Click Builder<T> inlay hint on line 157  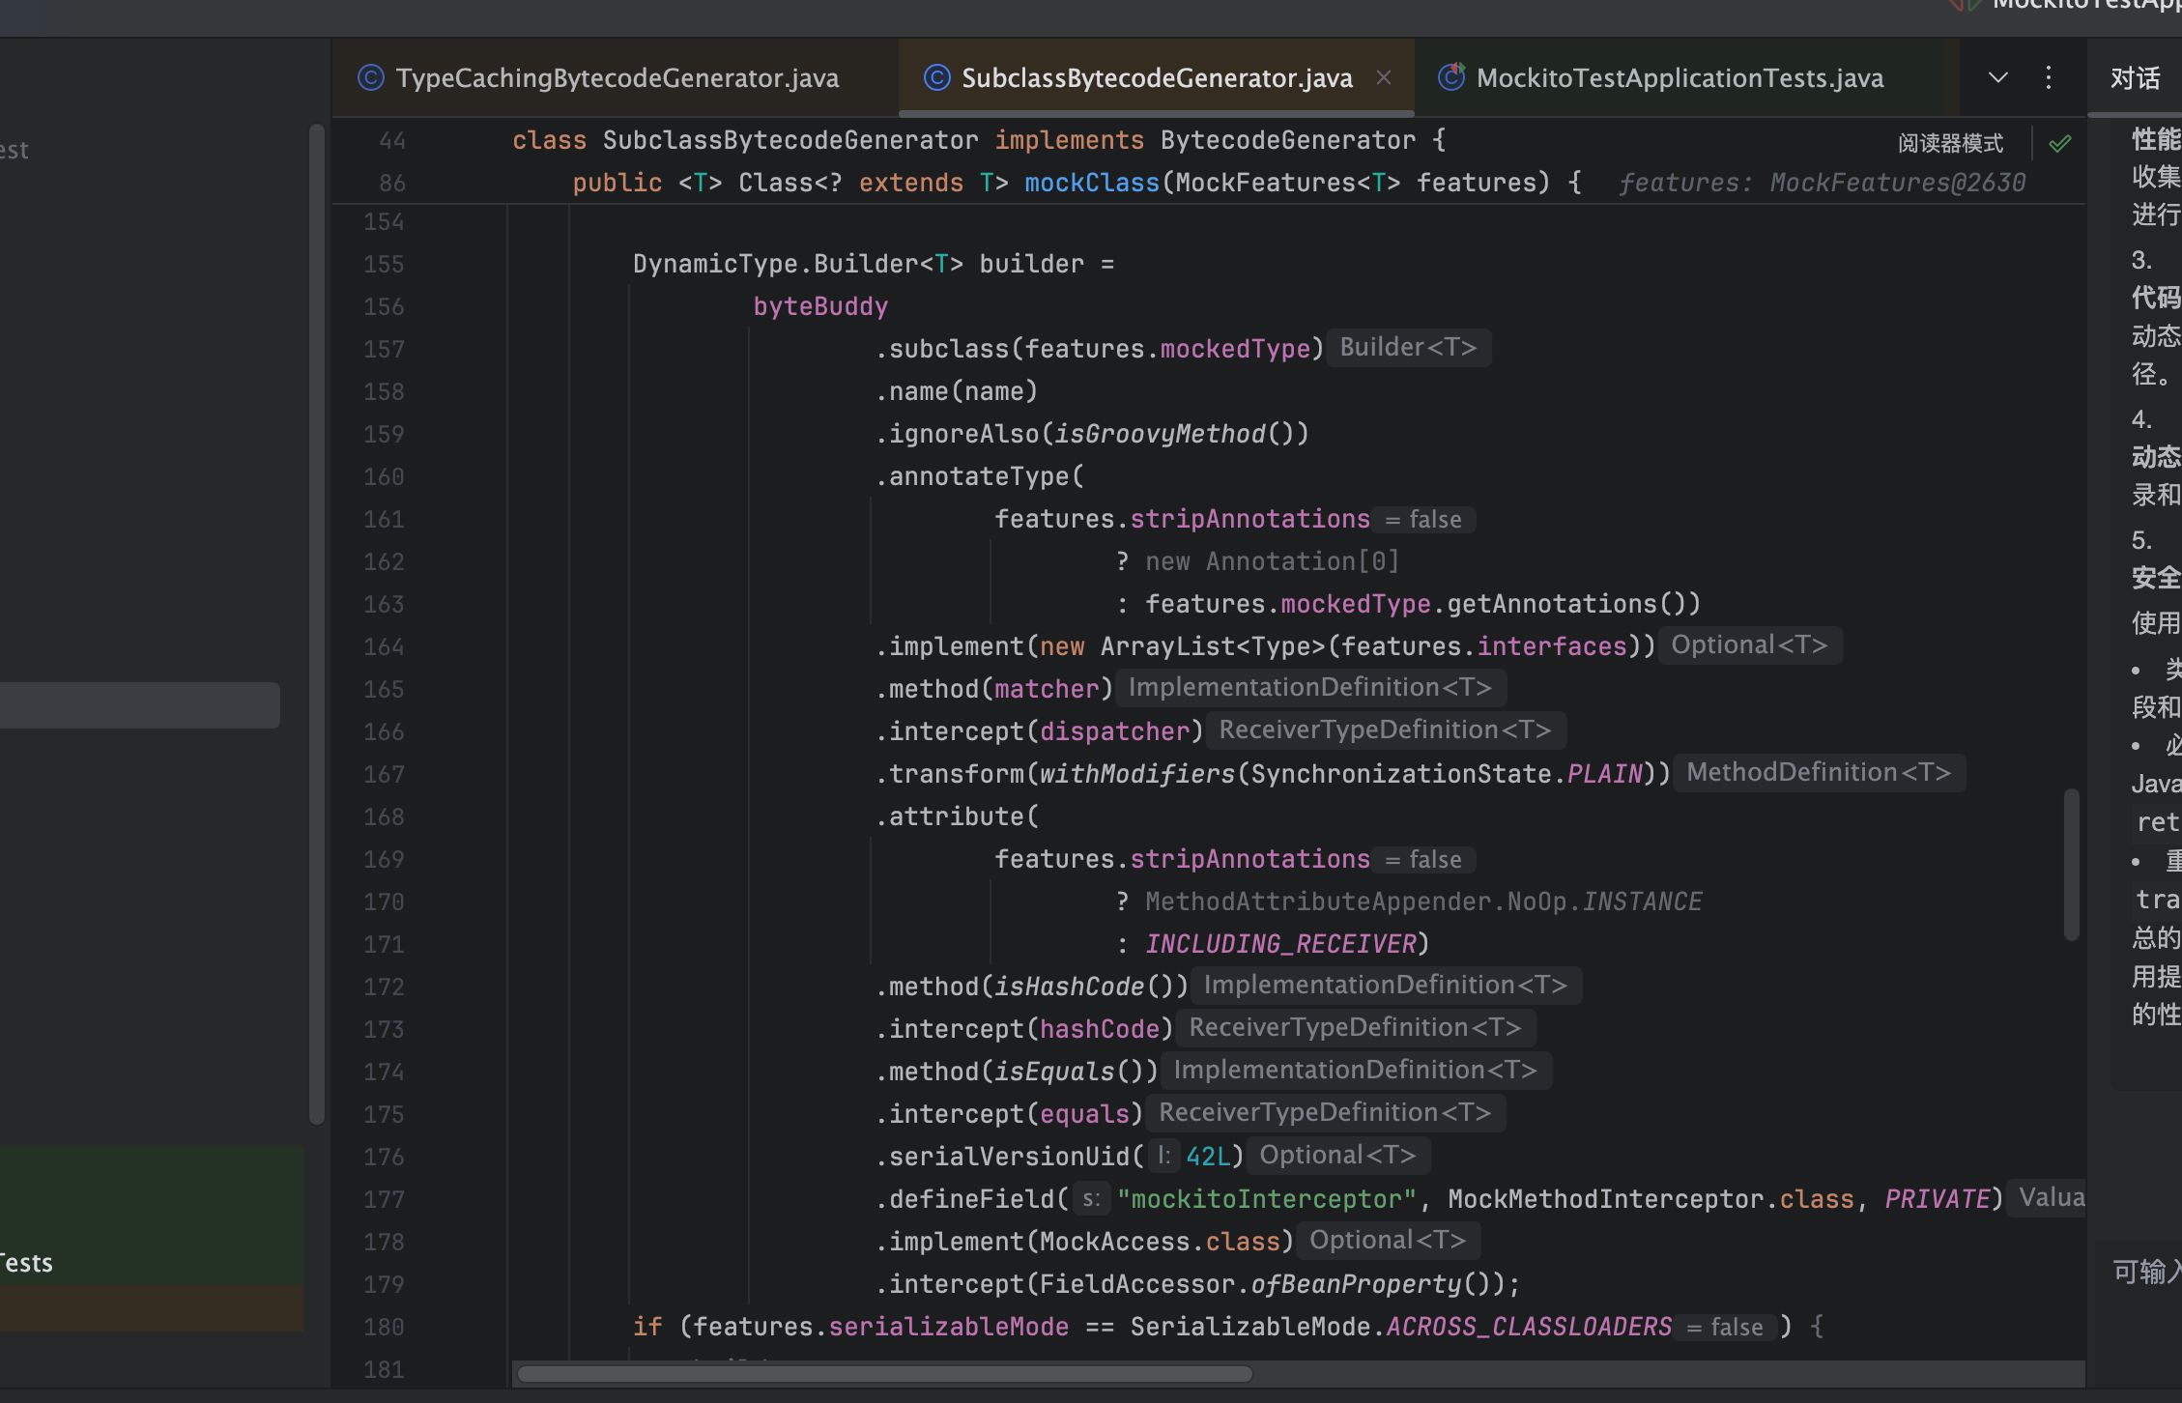[x=1408, y=348]
